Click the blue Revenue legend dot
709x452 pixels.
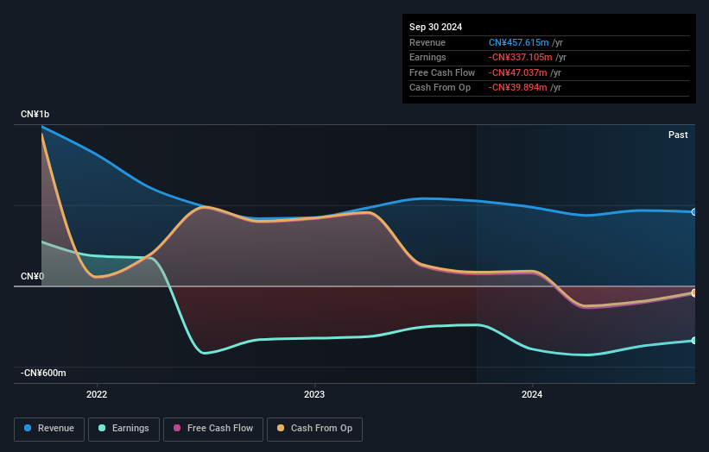28,428
